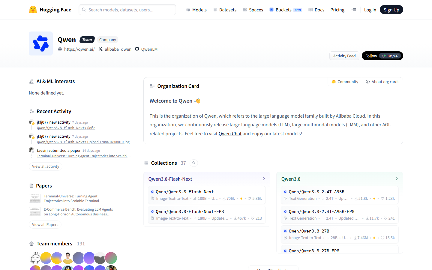Click the first jklj077 new activity entry

point(54,122)
